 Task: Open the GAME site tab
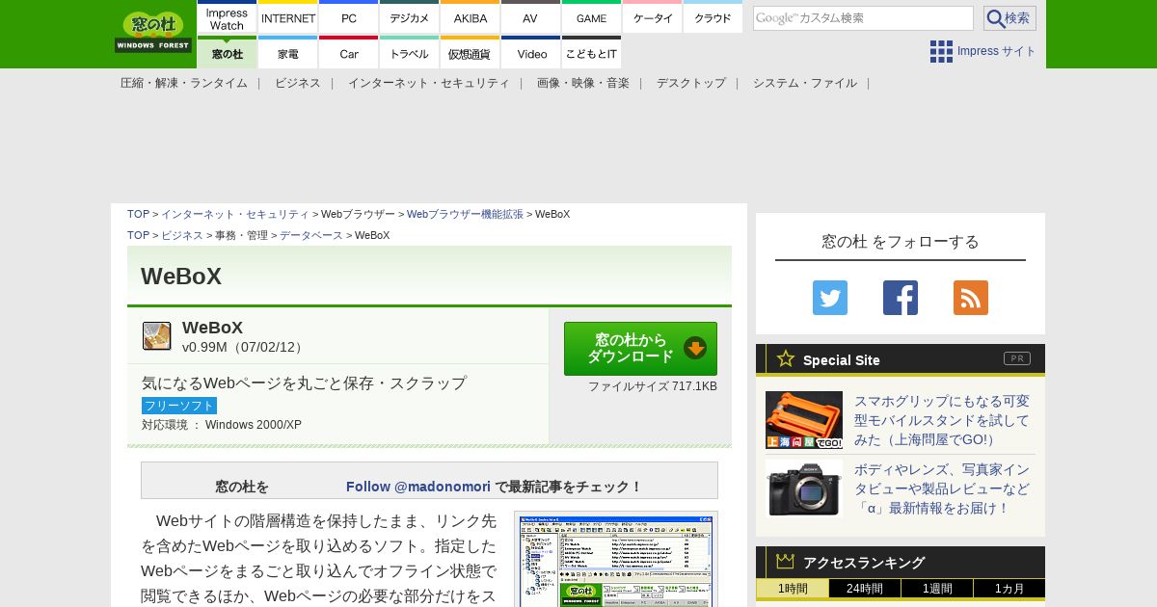pos(591,18)
